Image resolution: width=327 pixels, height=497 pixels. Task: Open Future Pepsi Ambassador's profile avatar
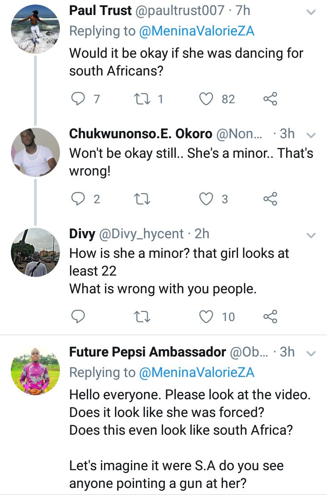(x=35, y=371)
